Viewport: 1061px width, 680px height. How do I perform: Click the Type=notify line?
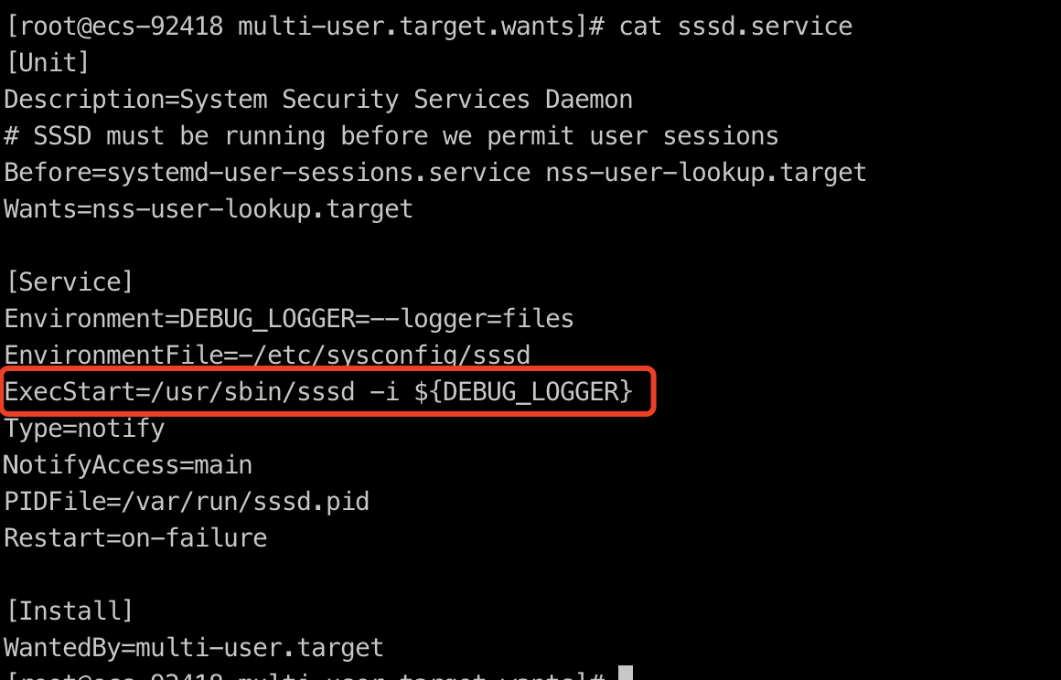click(84, 429)
